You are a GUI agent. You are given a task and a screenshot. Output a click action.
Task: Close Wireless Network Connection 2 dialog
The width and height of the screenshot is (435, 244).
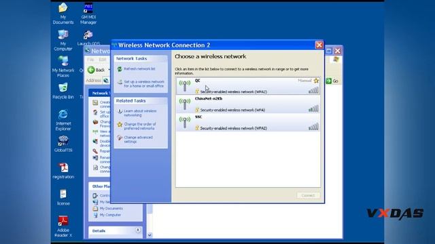319,45
